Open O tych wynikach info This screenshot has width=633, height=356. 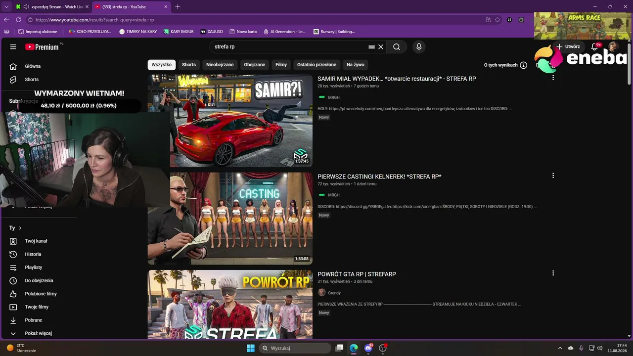click(x=505, y=65)
